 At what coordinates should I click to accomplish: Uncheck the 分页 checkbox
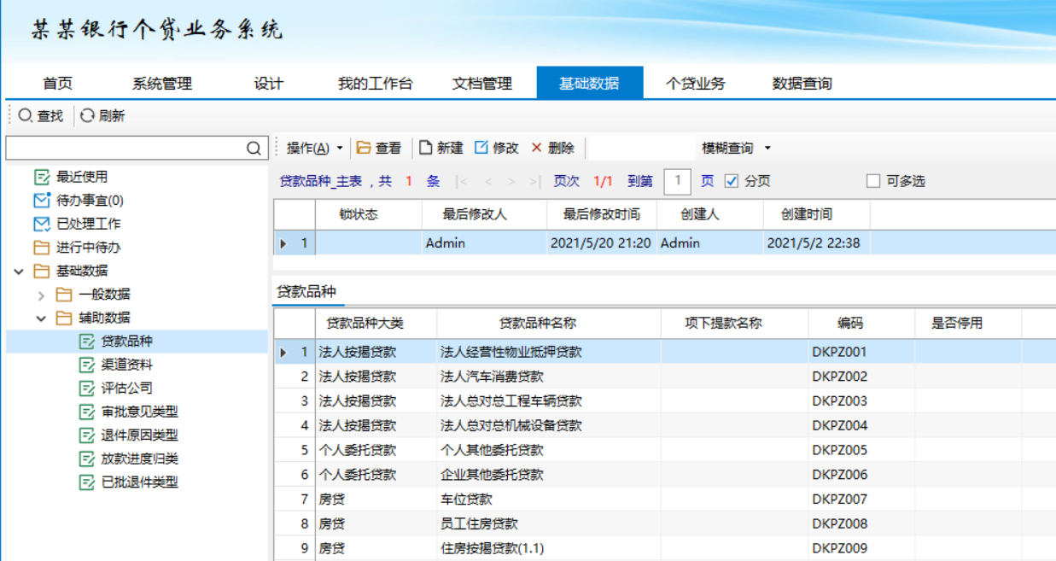point(731,181)
